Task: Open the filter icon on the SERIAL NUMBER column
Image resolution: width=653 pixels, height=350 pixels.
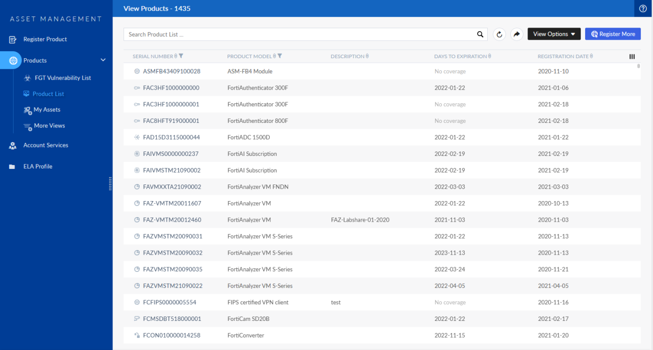Action: pyautogui.click(x=181, y=56)
